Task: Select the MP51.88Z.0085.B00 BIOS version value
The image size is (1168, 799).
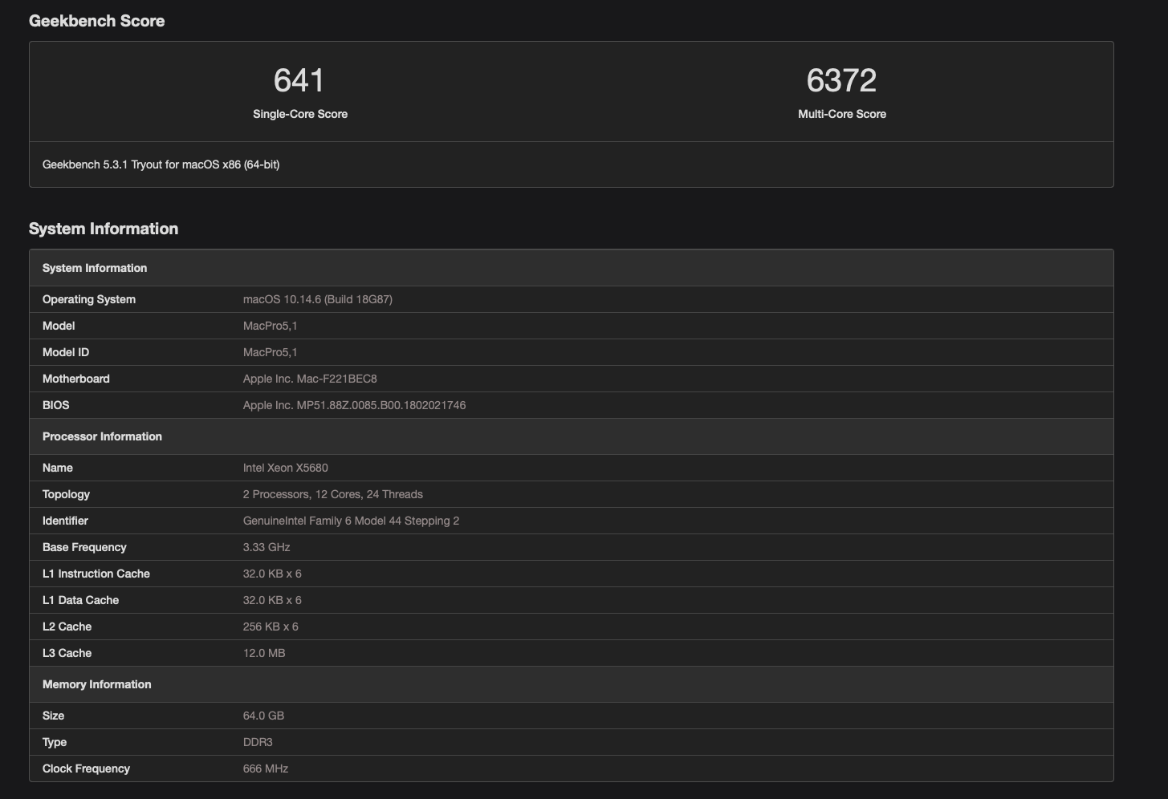Action: (x=354, y=405)
